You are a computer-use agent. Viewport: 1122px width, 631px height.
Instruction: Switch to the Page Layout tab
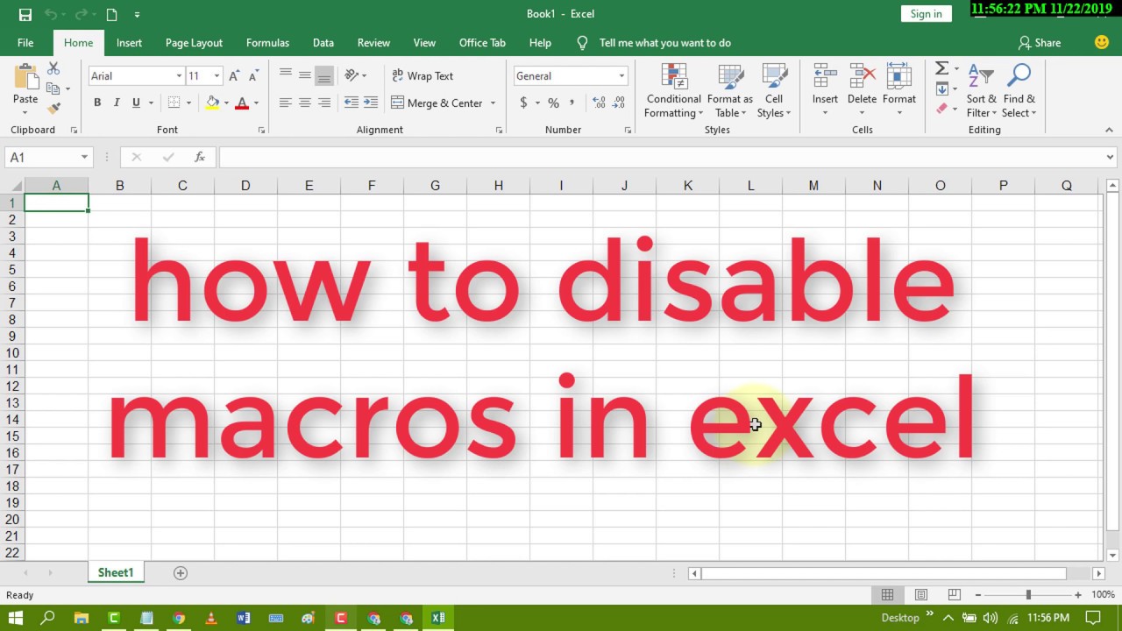coord(194,43)
